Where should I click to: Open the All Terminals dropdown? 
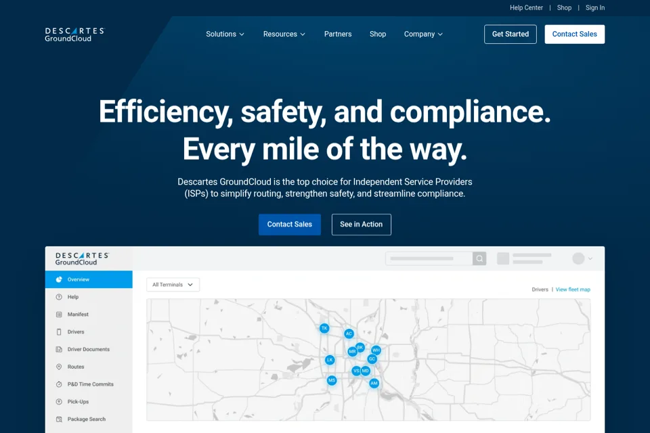(173, 285)
